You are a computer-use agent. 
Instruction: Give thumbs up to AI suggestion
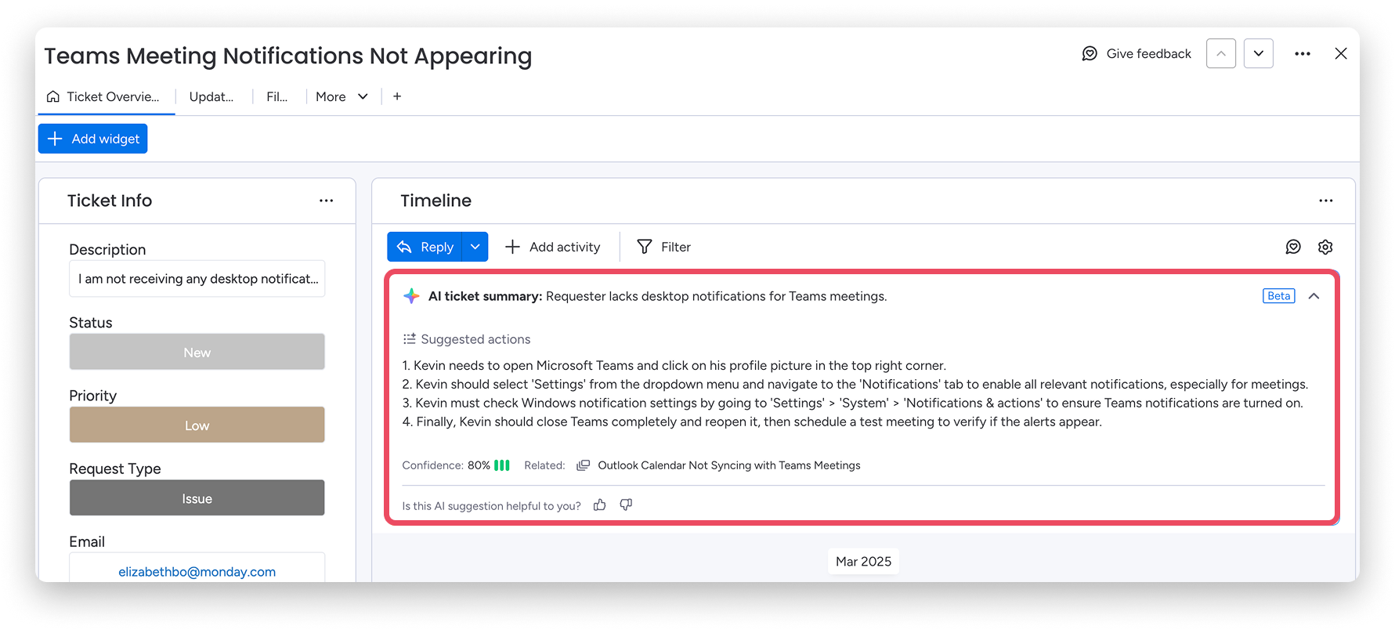point(600,505)
